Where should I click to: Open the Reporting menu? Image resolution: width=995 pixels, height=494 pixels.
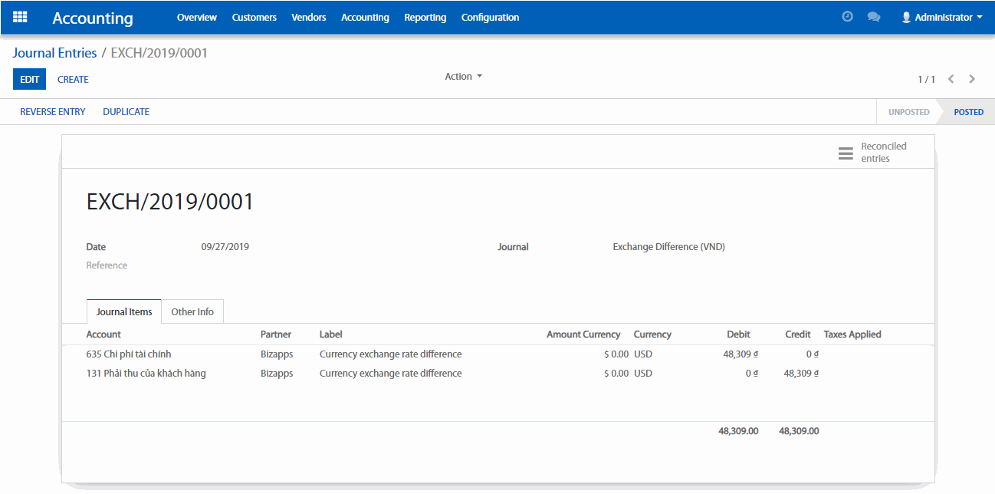point(425,17)
